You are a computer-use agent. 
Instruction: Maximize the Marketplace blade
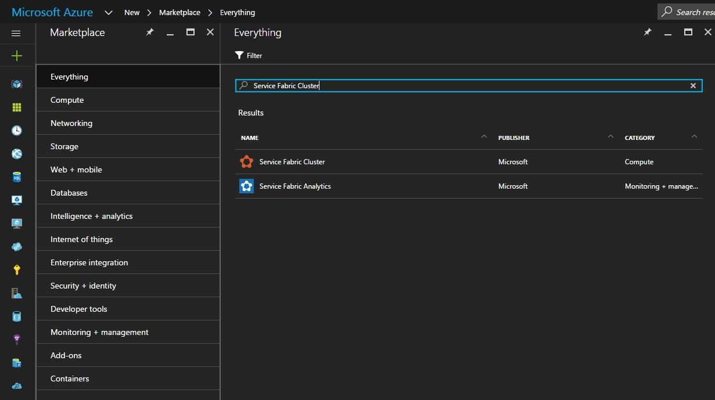[191, 33]
